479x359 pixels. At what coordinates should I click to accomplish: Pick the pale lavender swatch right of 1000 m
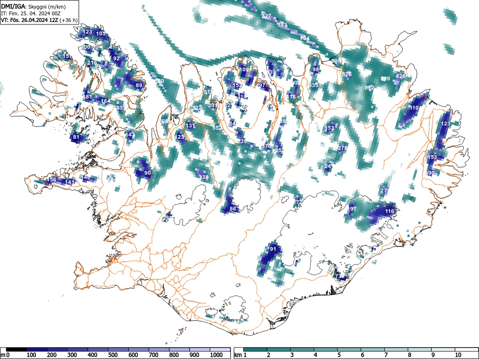220,349
